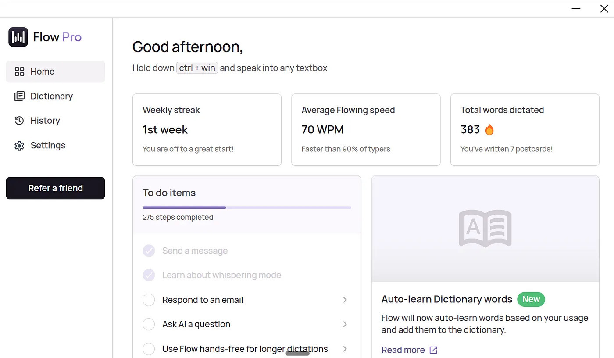Viewport: 614px width, 358px height.
Task: Click the History clock icon in sidebar
Action: pyautogui.click(x=19, y=121)
